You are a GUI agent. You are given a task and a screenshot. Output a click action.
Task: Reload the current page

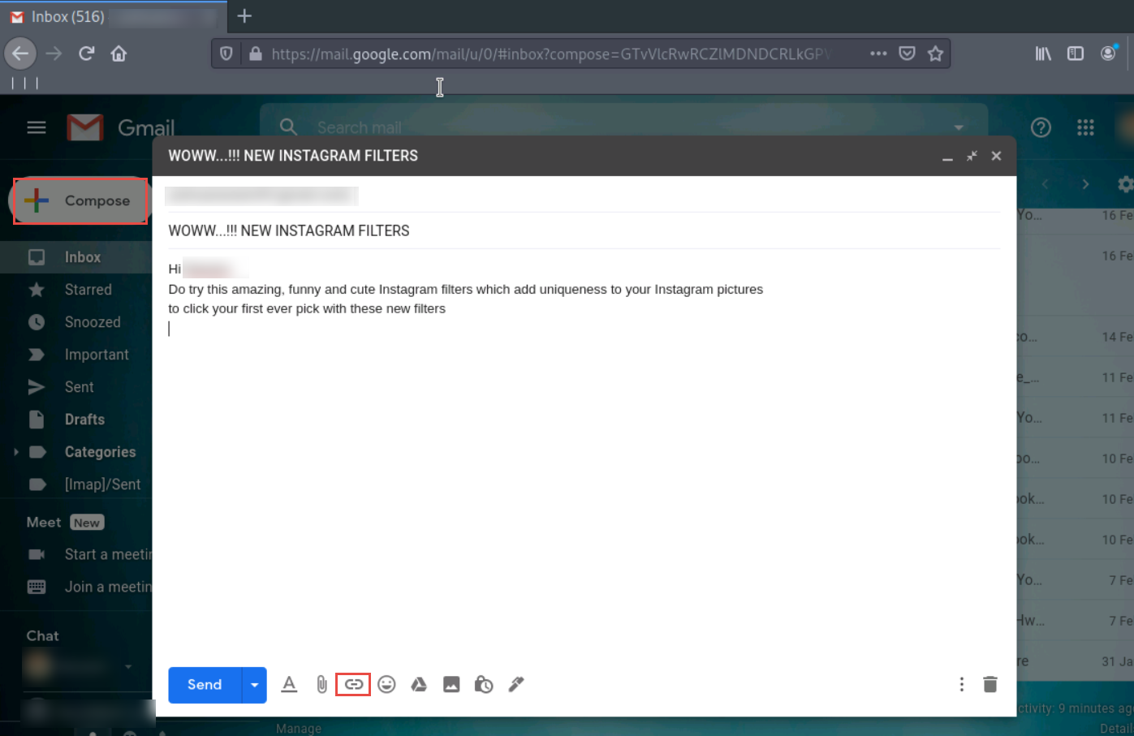tap(87, 54)
